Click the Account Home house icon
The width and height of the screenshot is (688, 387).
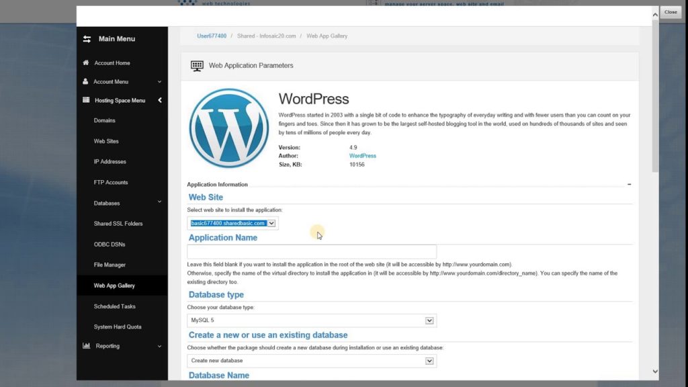tap(86, 62)
